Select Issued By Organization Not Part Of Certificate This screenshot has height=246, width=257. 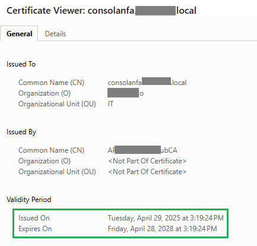coord(147,161)
